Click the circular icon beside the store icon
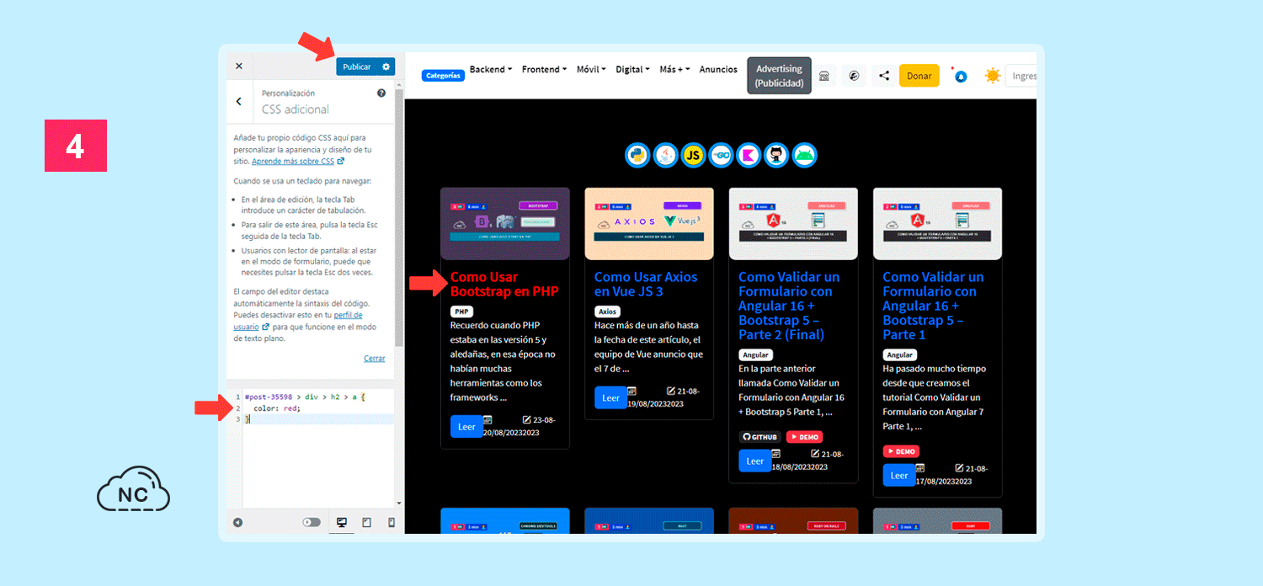Image resolution: width=1263 pixels, height=586 pixels. (854, 76)
